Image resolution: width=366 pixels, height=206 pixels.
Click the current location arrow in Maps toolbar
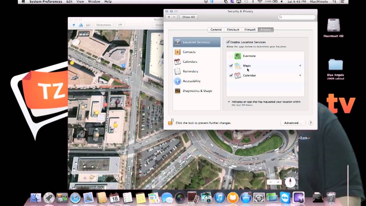coord(73,25)
